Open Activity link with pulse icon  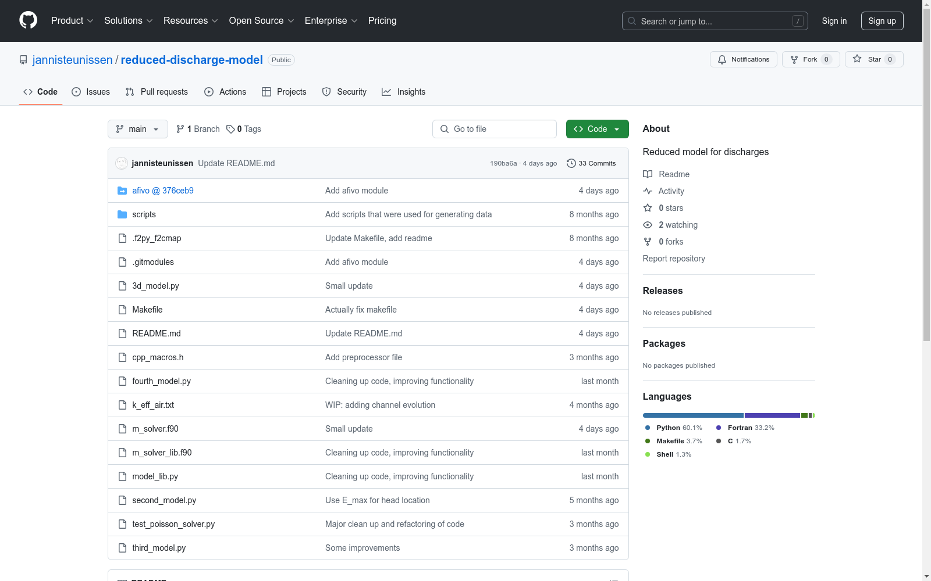[x=663, y=191]
